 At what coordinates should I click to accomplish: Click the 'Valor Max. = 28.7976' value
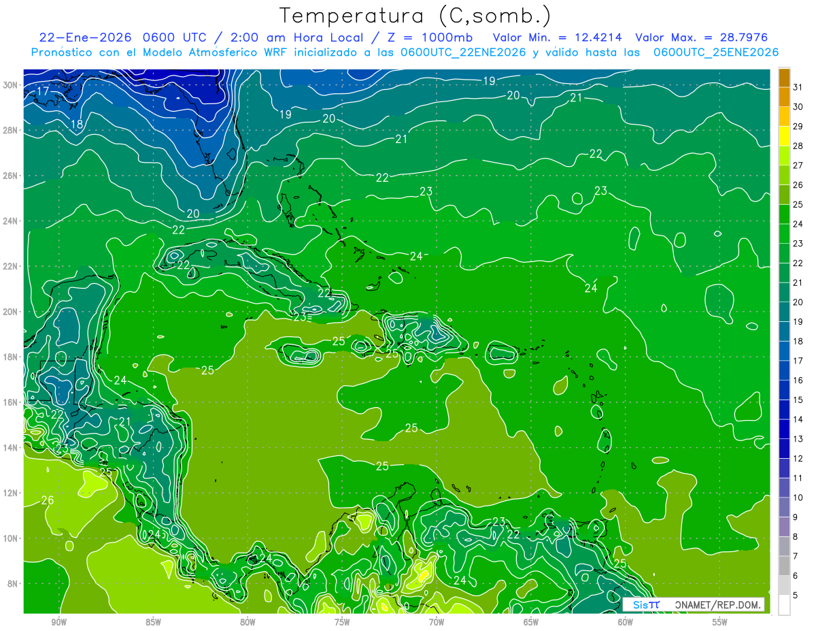(702, 37)
